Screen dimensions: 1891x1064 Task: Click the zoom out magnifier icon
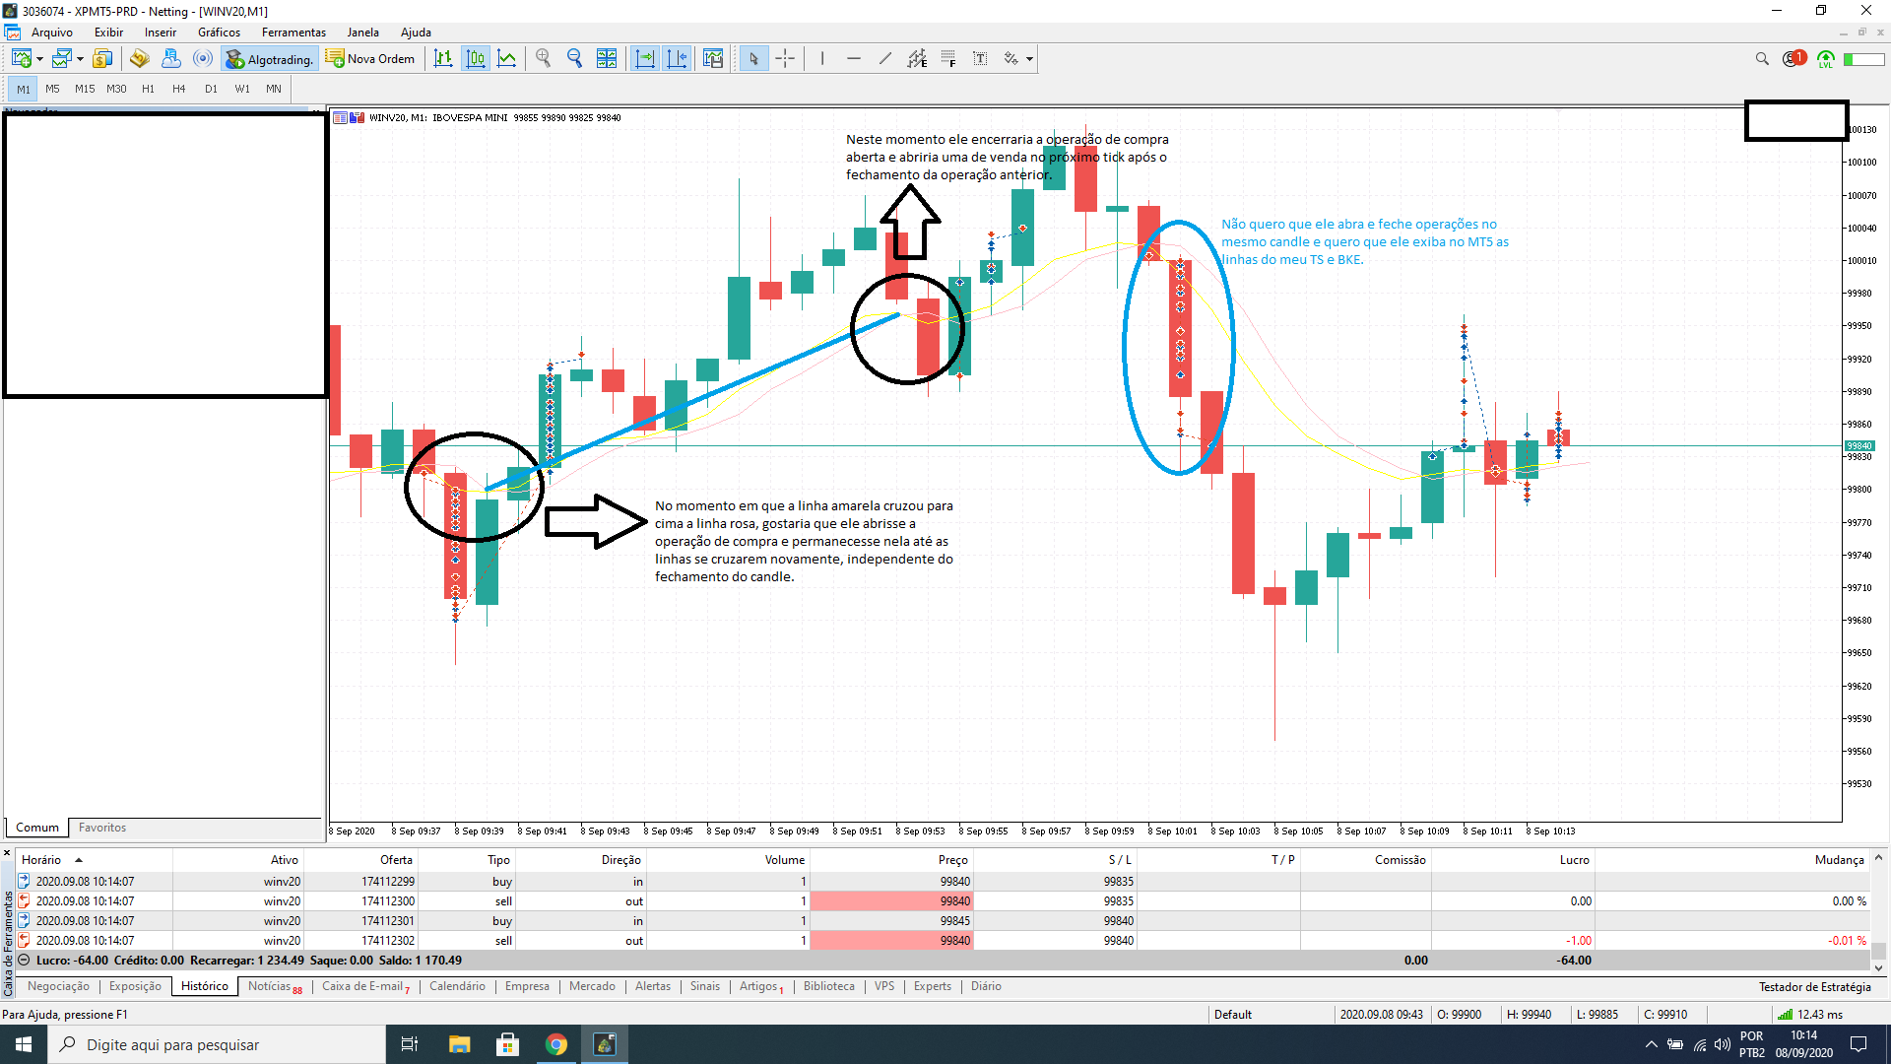[574, 59]
